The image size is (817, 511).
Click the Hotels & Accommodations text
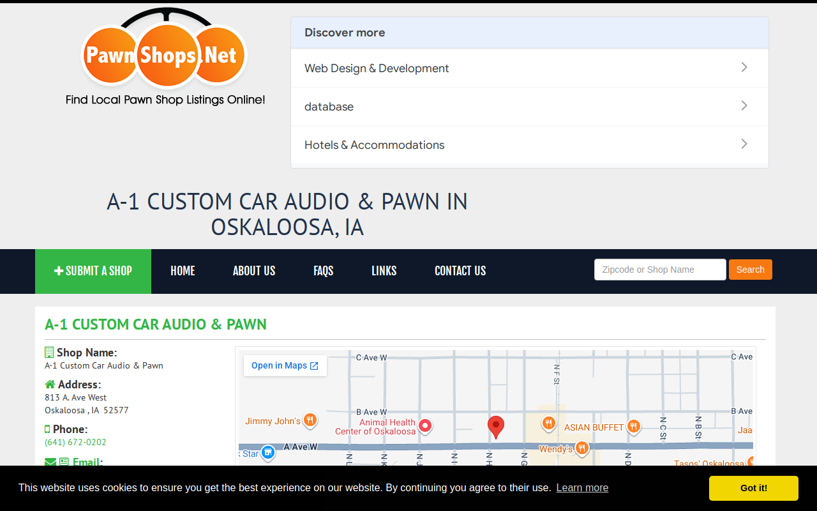point(374,145)
